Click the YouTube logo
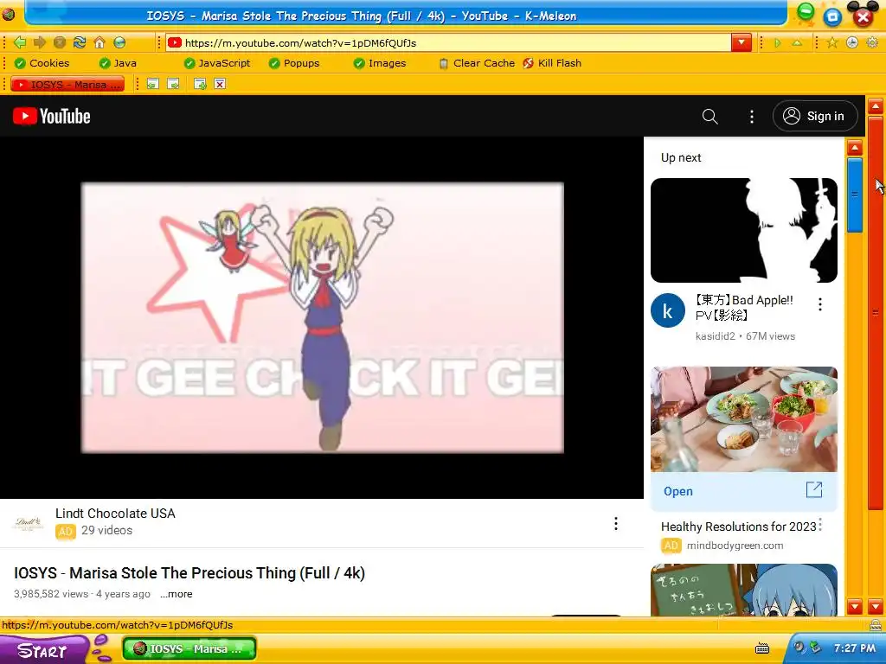This screenshot has width=886, height=664. click(51, 117)
